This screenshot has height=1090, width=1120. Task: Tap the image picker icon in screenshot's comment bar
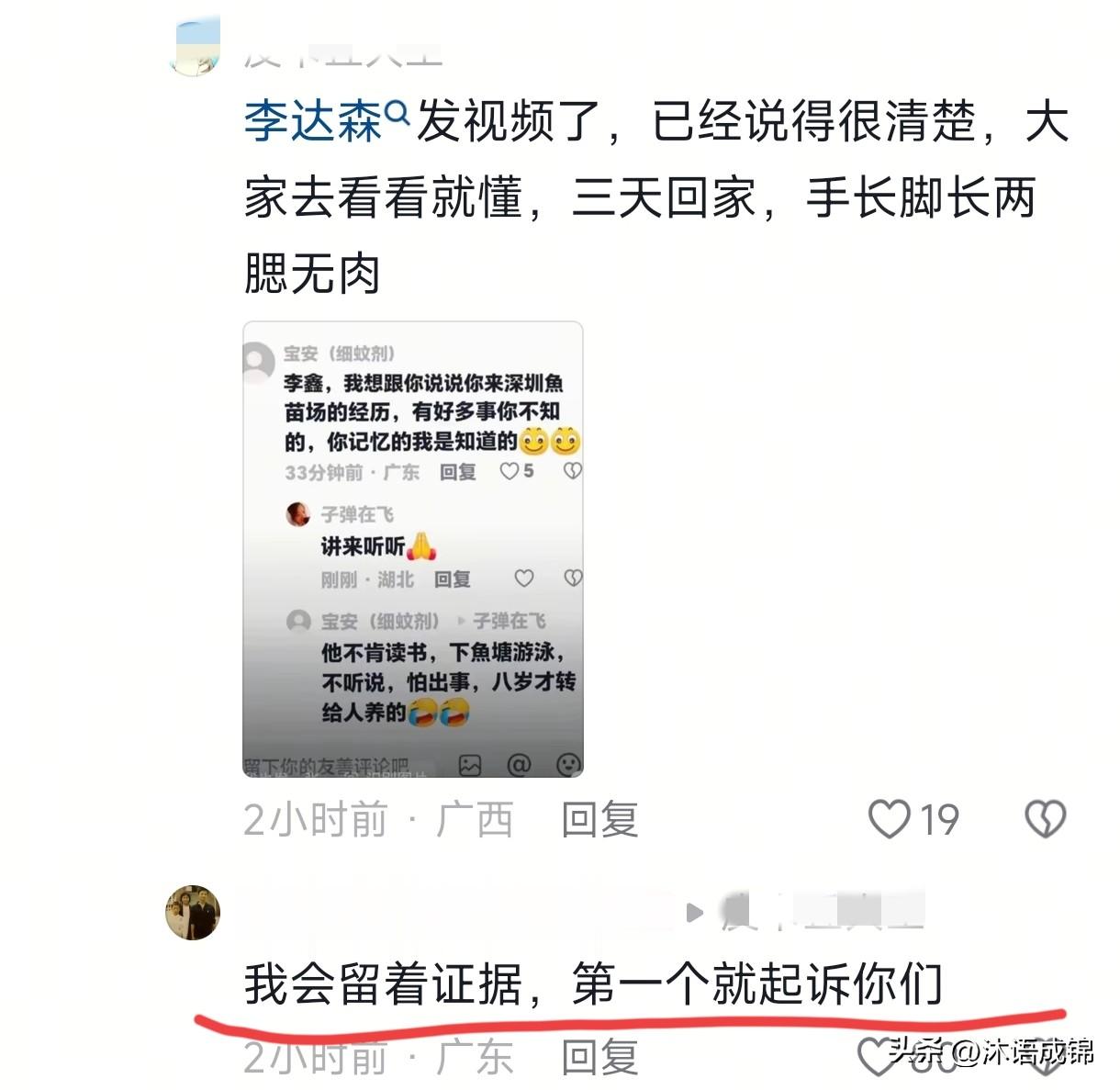(470, 764)
